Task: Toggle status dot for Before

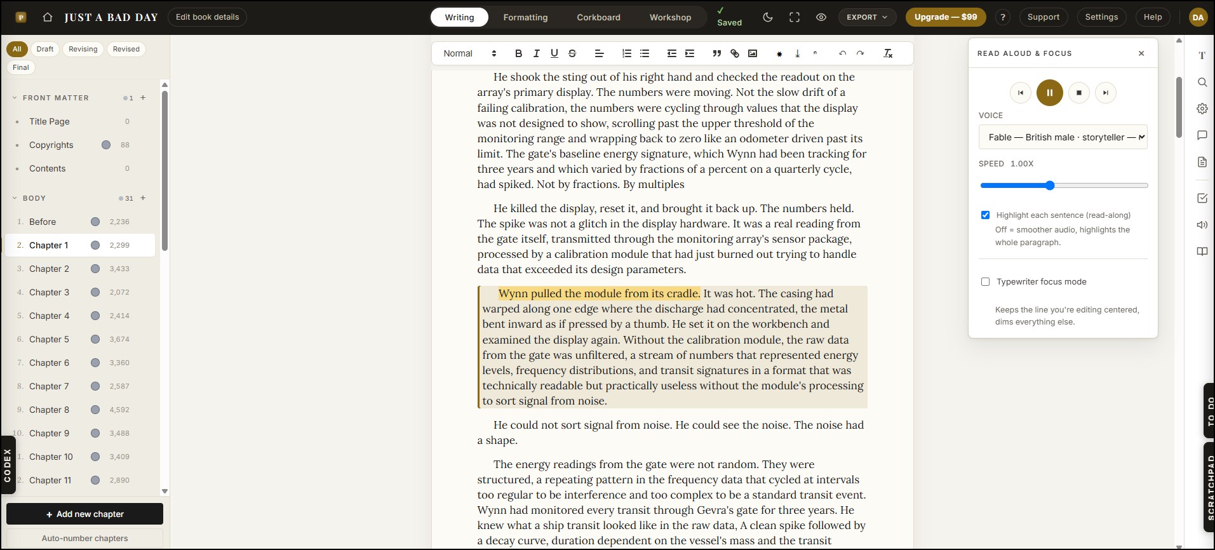Action: click(x=95, y=222)
